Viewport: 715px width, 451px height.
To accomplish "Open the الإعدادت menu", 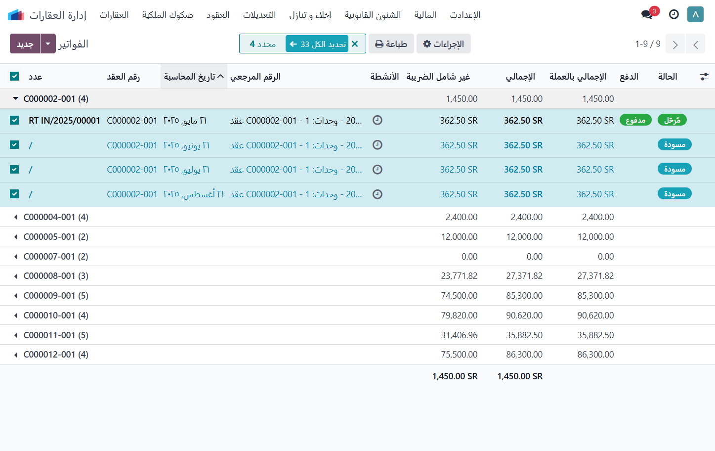I will coord(465,15).
